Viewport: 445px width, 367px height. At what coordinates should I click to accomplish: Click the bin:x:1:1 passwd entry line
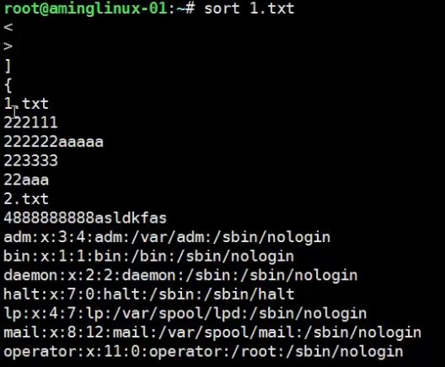(149, 256)
